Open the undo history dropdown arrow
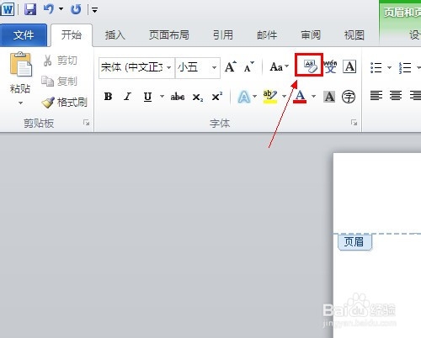421x338 pixels. coord(61,9)
